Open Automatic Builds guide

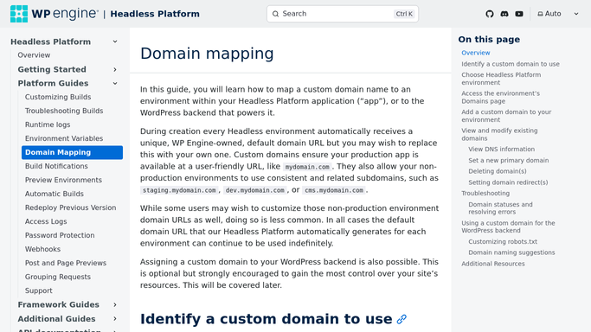tap(55, 194)
